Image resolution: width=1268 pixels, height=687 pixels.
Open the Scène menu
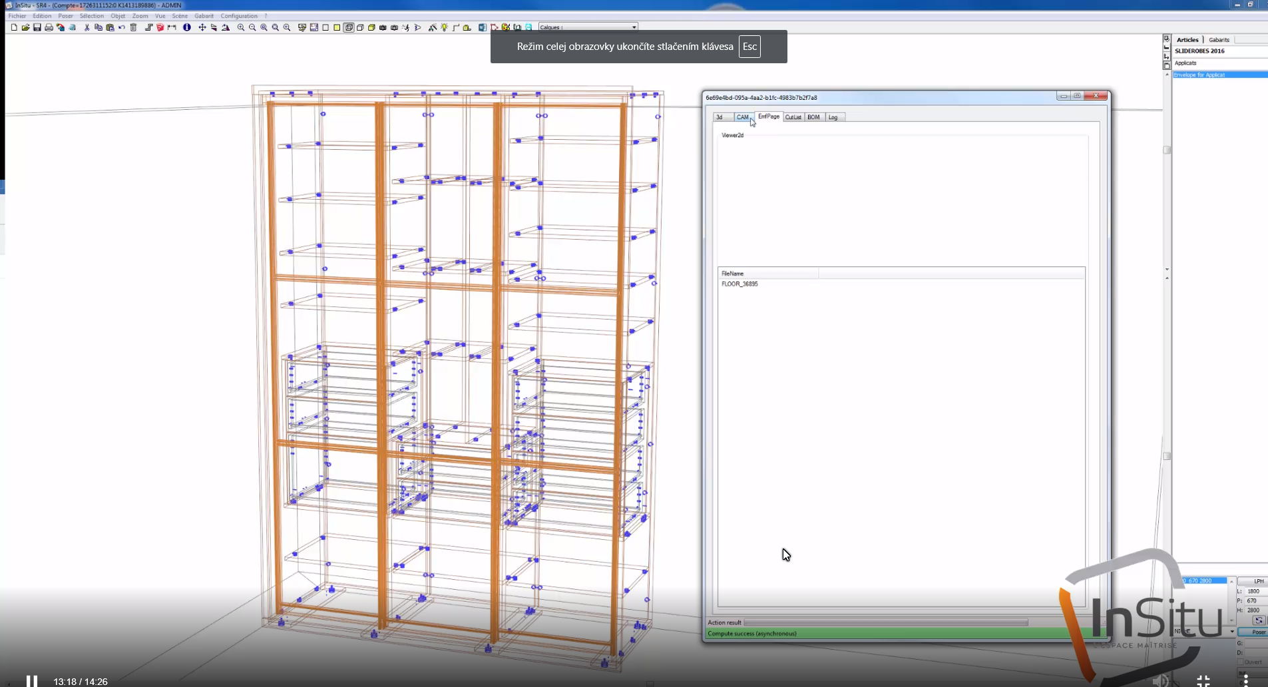(x=180, y=16)
